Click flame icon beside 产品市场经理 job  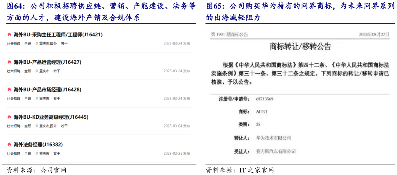pyautogui.click(x=9, y=90)
